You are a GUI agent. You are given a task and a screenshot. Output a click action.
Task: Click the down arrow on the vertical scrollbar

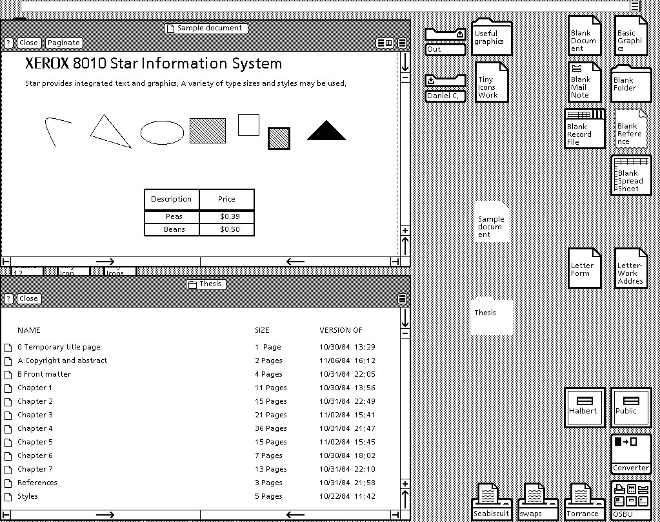tap(405, 318)
